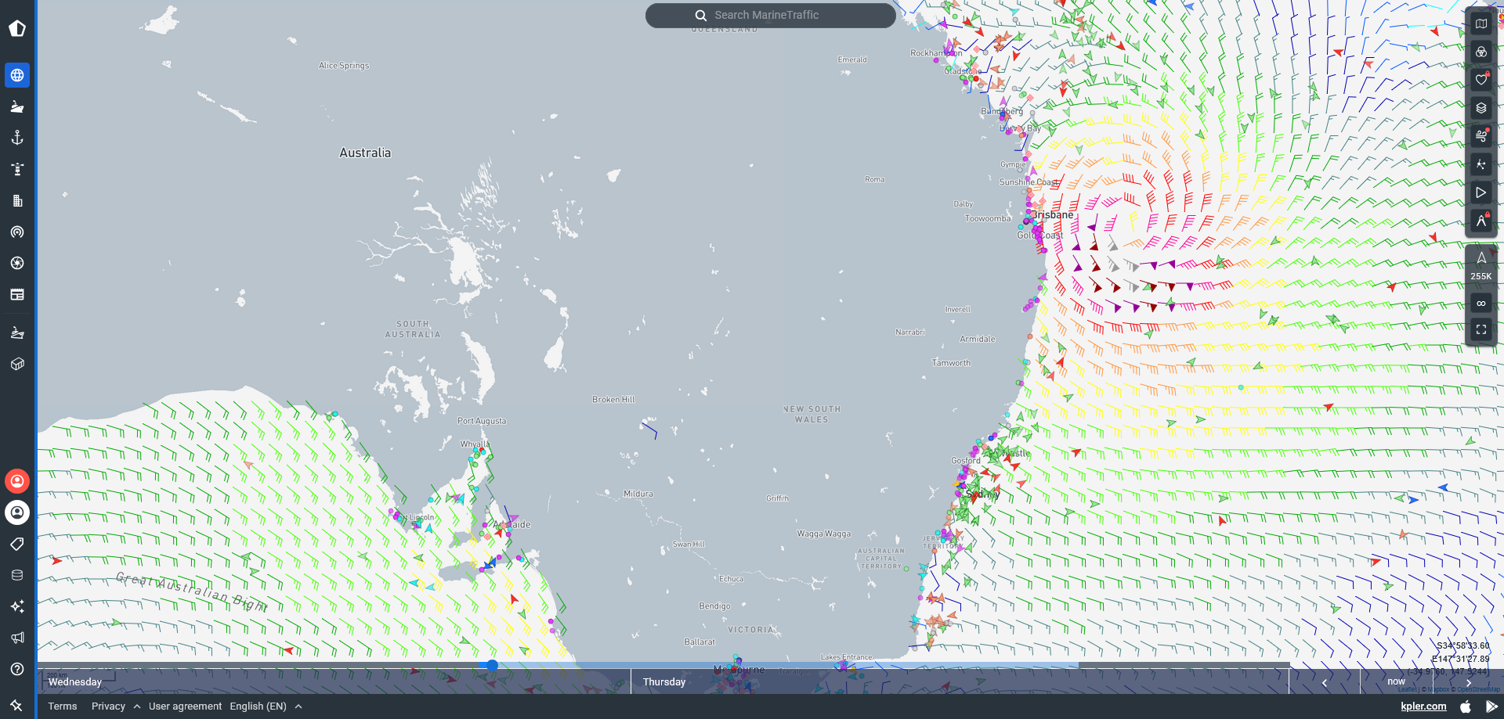Open the density/routes network icon
The width and height of the screenshot is (1504, 719).
tap(1481, 164)
